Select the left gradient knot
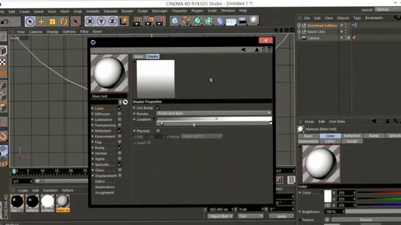Viewport: 401px width, 225px height. point(162,124)
